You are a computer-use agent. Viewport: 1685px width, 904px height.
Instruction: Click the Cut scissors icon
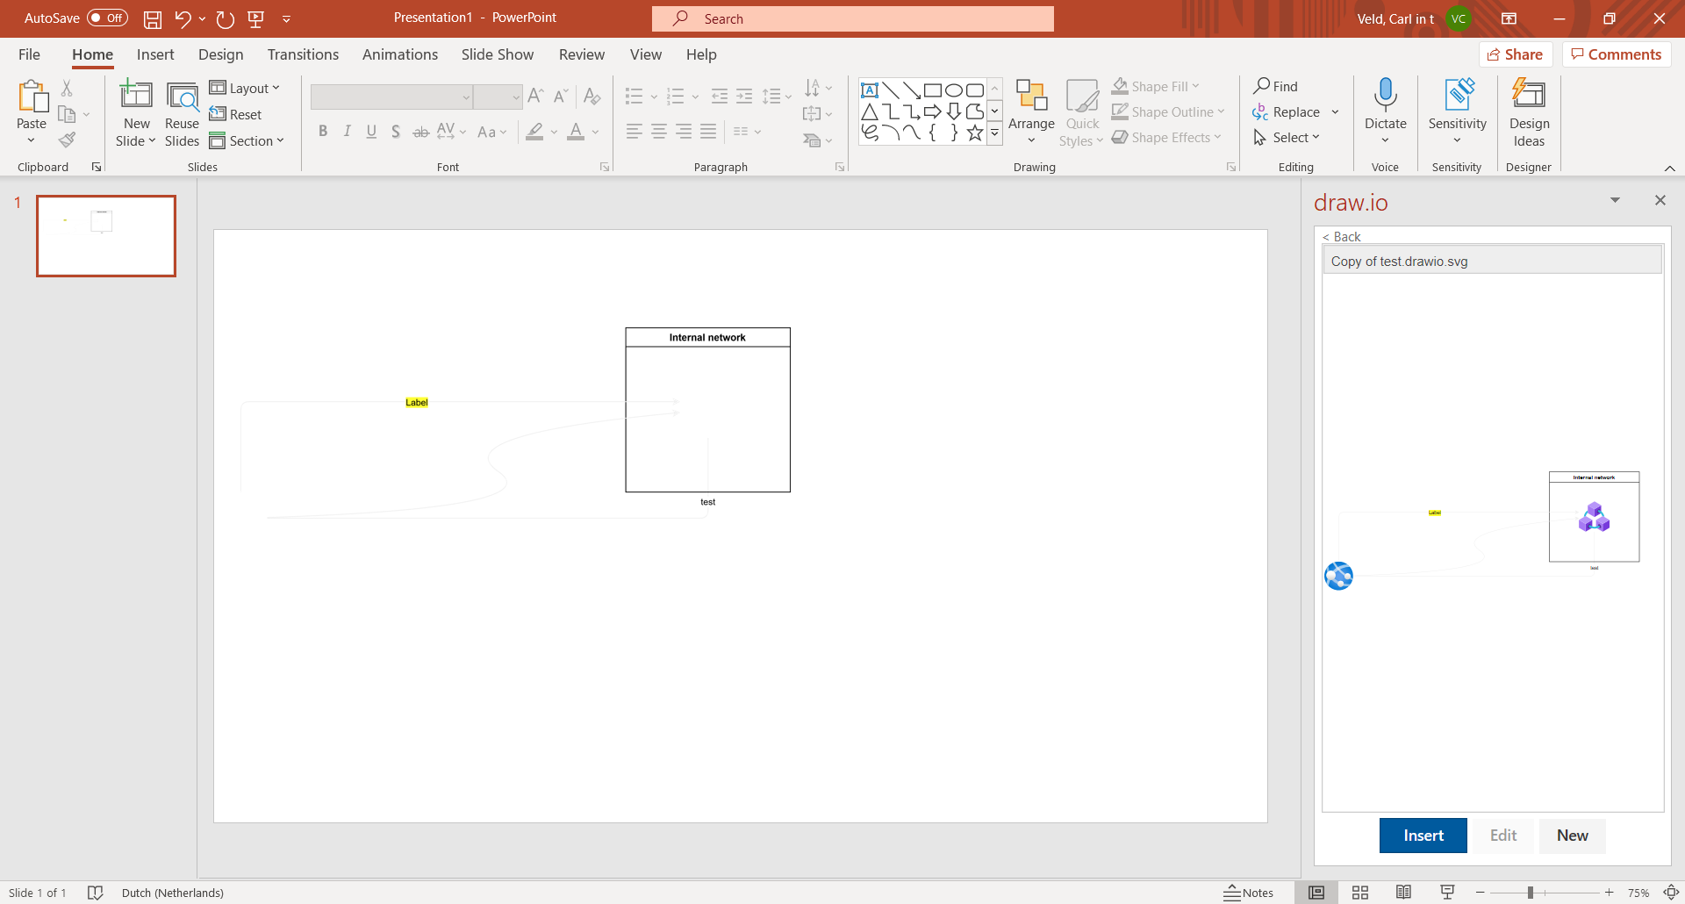point(67,87)
